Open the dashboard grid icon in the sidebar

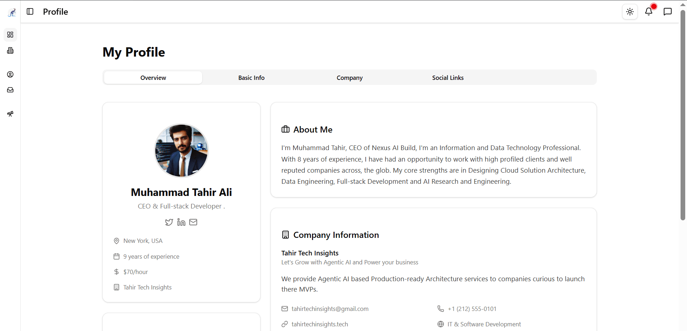10,35
